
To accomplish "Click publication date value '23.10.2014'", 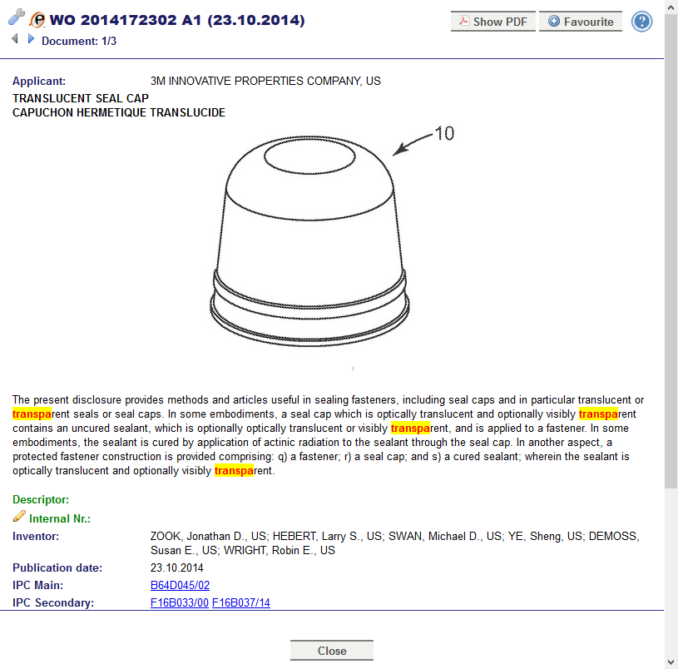I will click(177, 567).
